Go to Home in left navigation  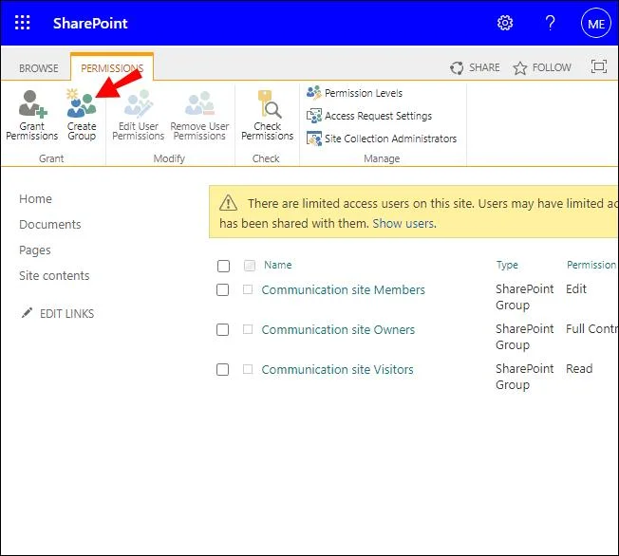coord(35,198)
